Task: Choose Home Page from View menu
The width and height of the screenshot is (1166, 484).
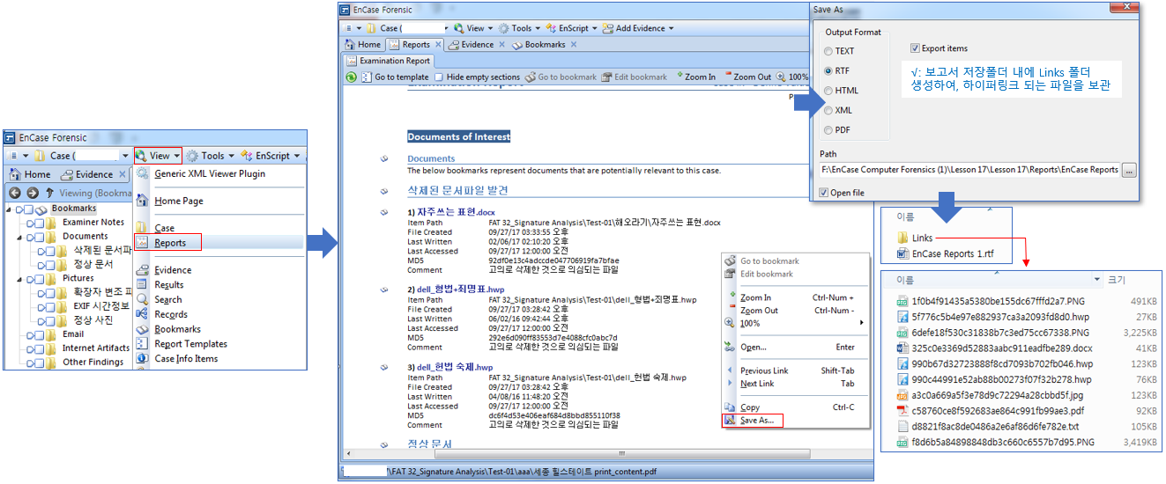Action: (179, 201)
